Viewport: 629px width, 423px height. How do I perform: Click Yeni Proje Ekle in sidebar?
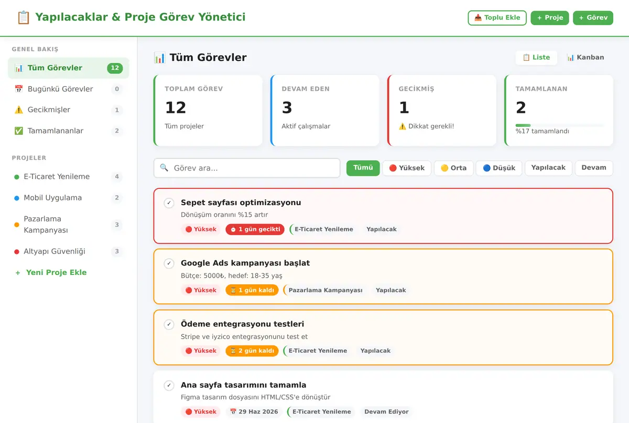point(51,272)
